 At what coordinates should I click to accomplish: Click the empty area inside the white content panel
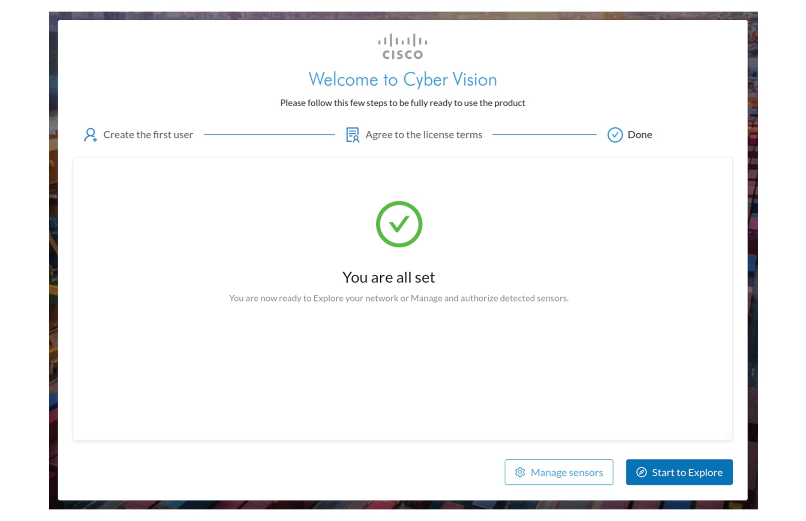click(x=403, y=373)
